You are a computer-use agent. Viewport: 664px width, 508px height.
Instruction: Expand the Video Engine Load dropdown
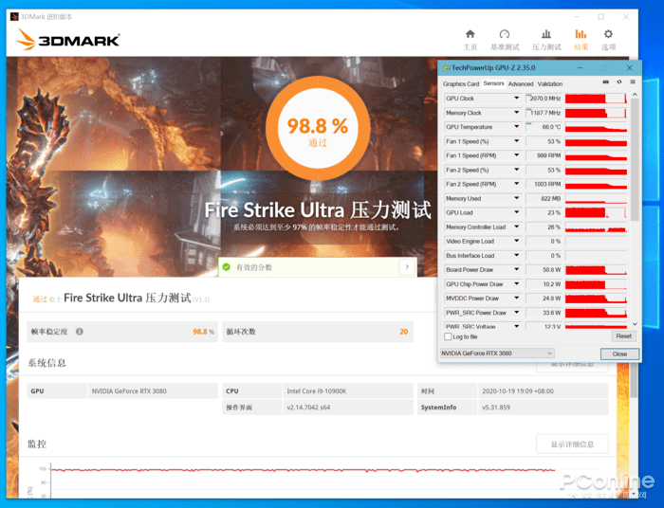517,241
